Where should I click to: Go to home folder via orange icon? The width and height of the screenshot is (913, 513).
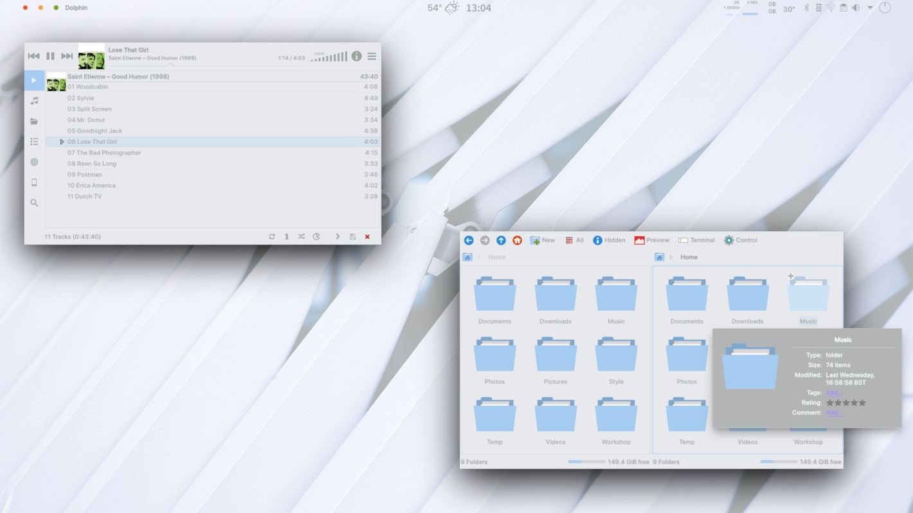coord(518,240)
